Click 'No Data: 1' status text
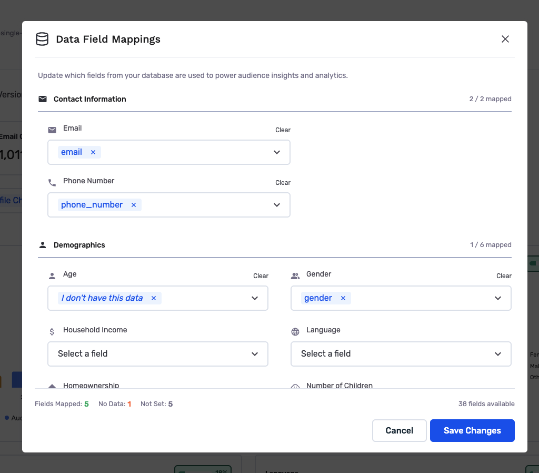Image resolution: width=539 pixels, height=473 pixels. [114, 404]
